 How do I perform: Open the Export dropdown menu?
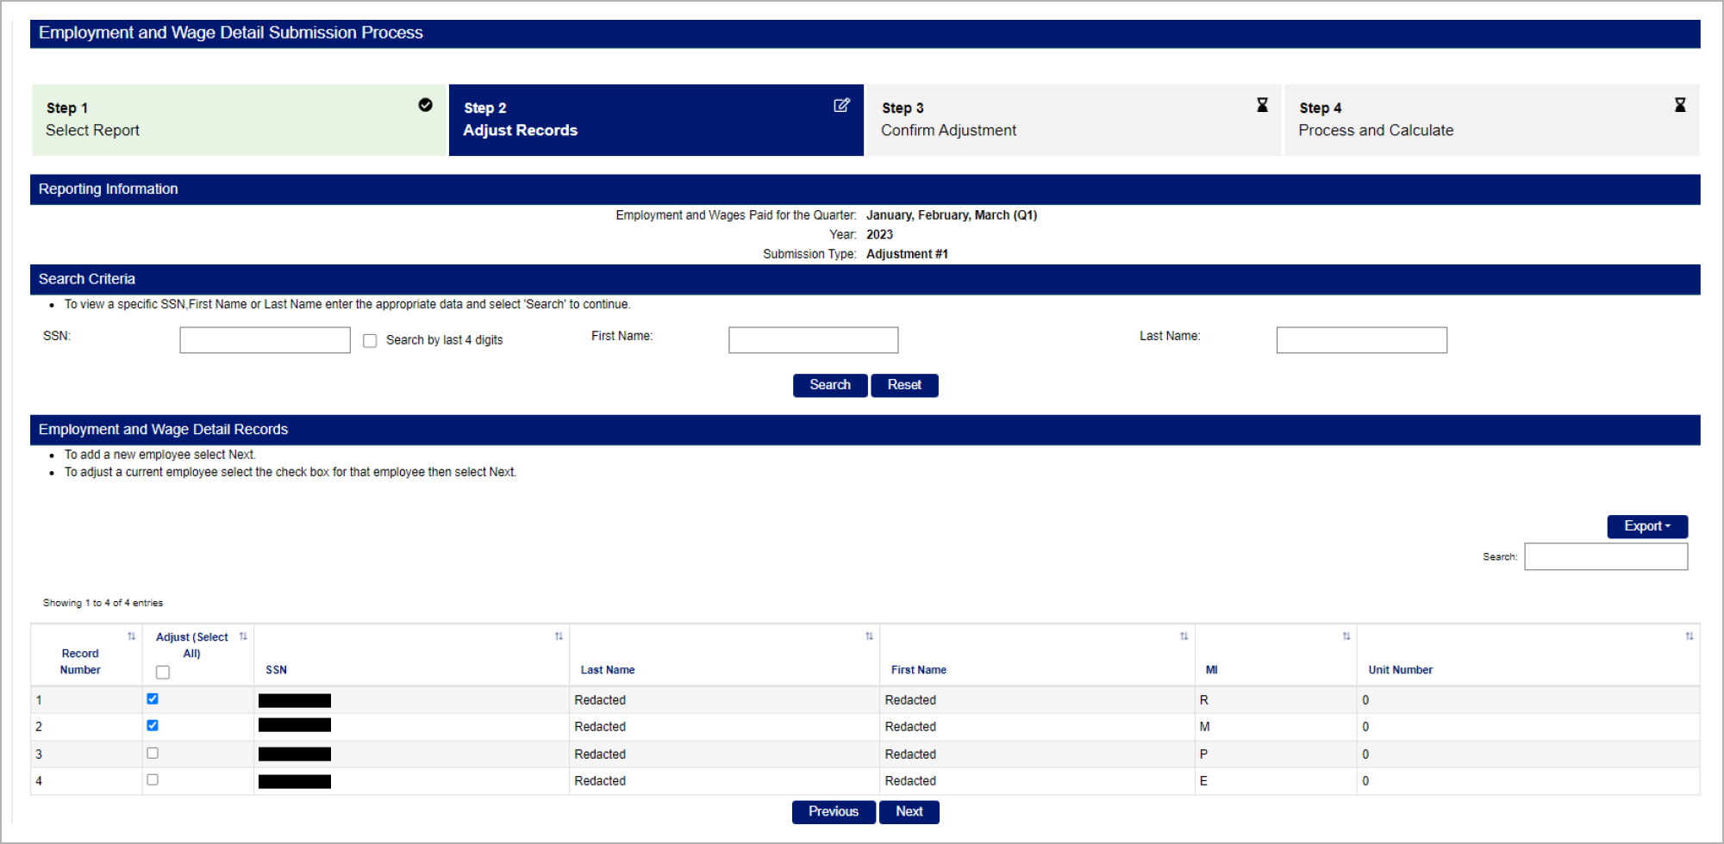pos(1646,526)
